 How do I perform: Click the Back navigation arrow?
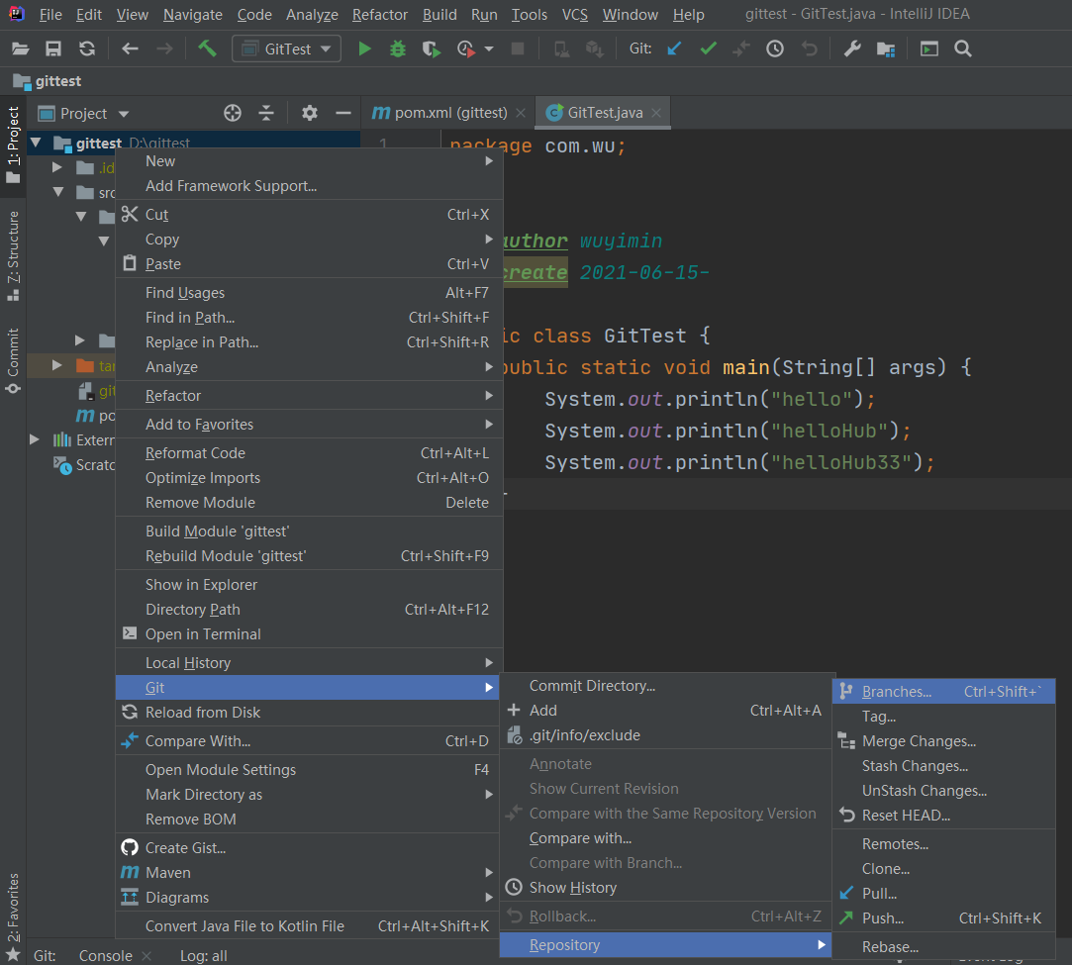click(x=130, y=48)
